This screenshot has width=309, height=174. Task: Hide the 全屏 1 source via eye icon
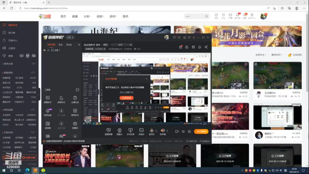click(44, 50)
